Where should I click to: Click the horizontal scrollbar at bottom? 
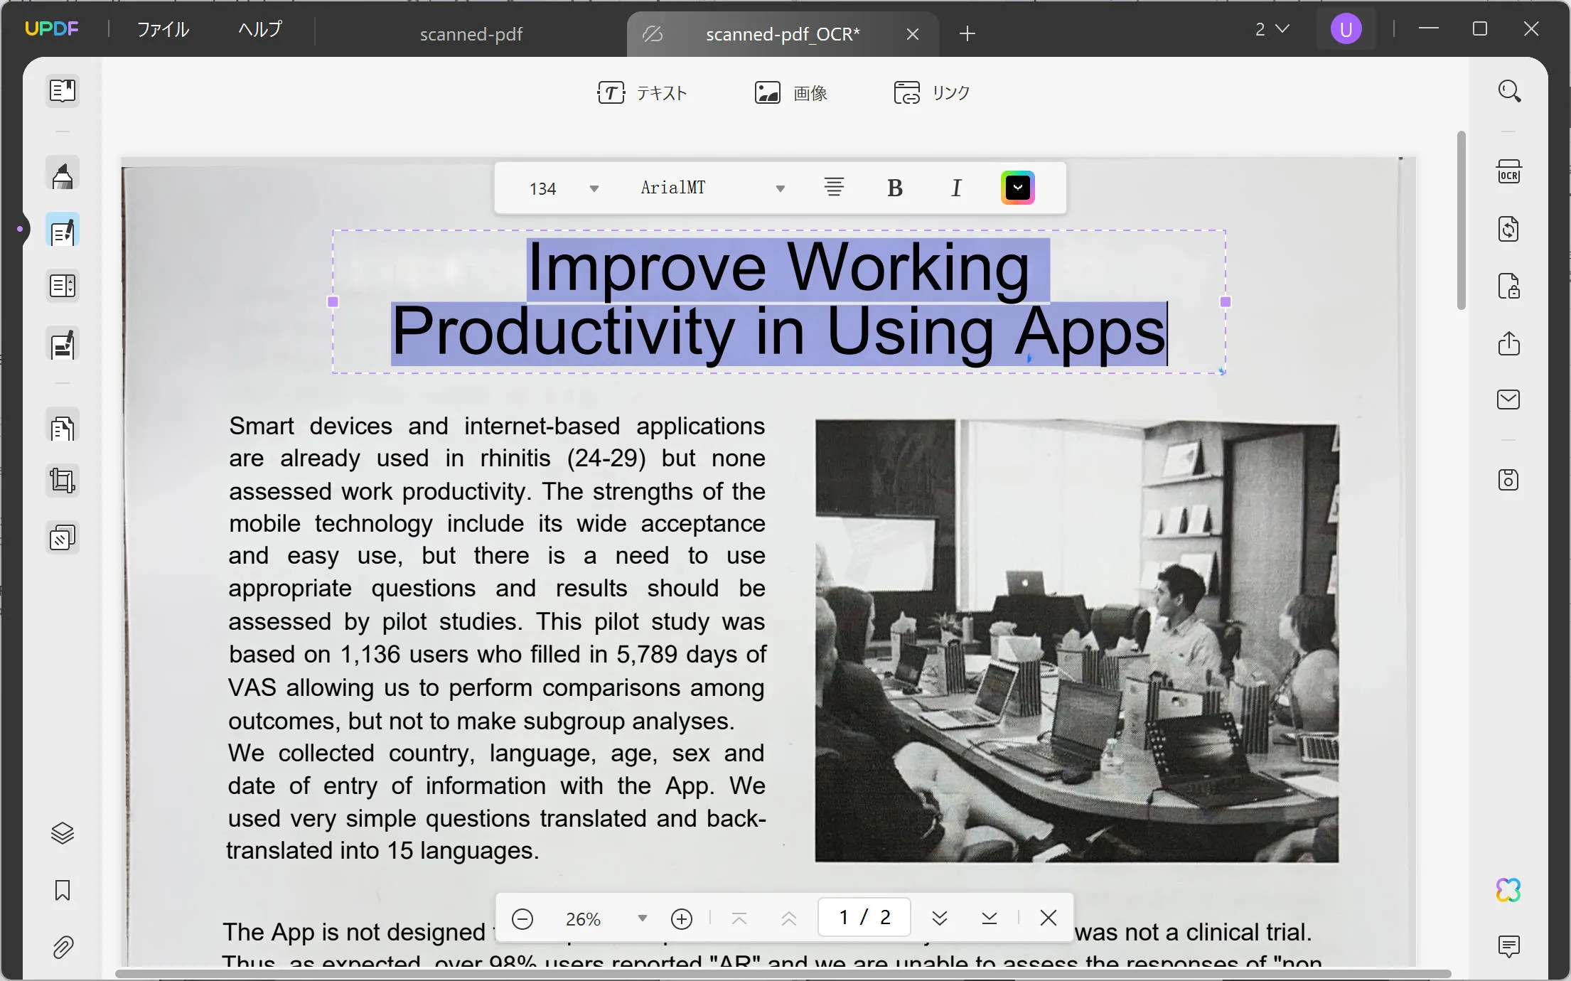click(783, 973)
